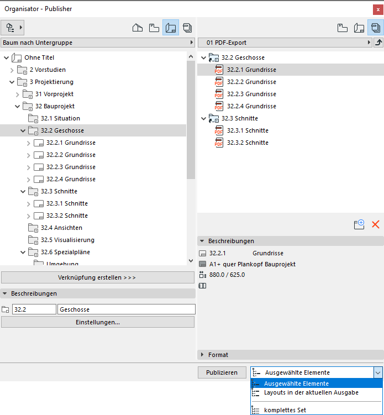The image size is (384, 415).
Task: Choose 'Ausgewählte Elemente' from dropdown list
Action: point(317,384)
